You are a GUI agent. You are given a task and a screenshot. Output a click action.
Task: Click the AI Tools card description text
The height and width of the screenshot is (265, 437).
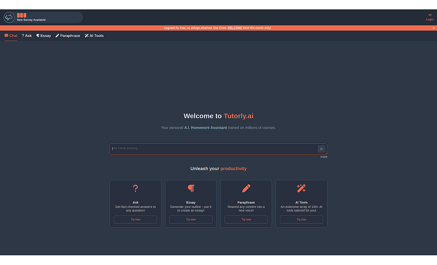click(302, 209)
